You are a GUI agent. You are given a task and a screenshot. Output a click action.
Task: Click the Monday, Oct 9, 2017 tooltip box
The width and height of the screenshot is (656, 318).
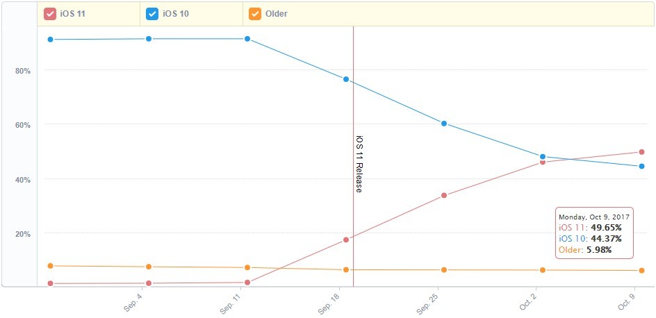click(x=593, y=233)
